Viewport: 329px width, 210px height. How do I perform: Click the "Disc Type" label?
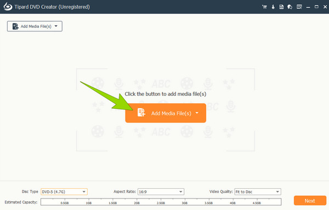(x=30, y=191)
